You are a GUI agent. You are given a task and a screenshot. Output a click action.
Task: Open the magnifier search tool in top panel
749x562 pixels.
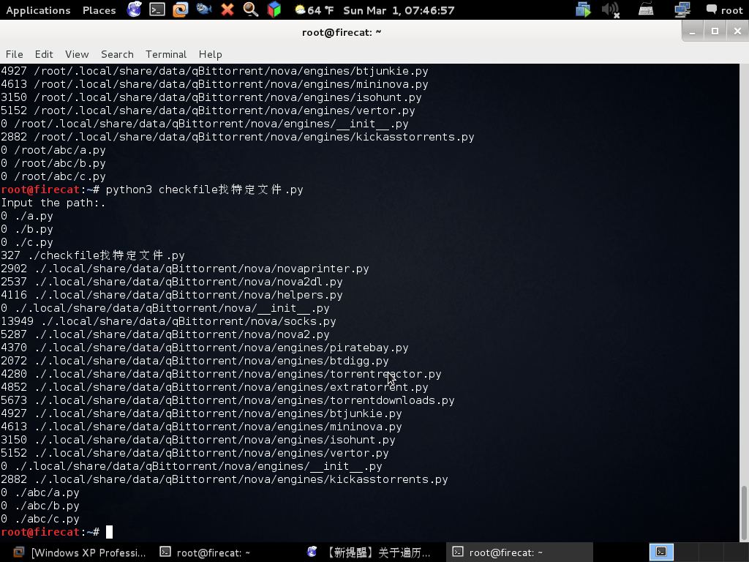click(x=250, y=10)
